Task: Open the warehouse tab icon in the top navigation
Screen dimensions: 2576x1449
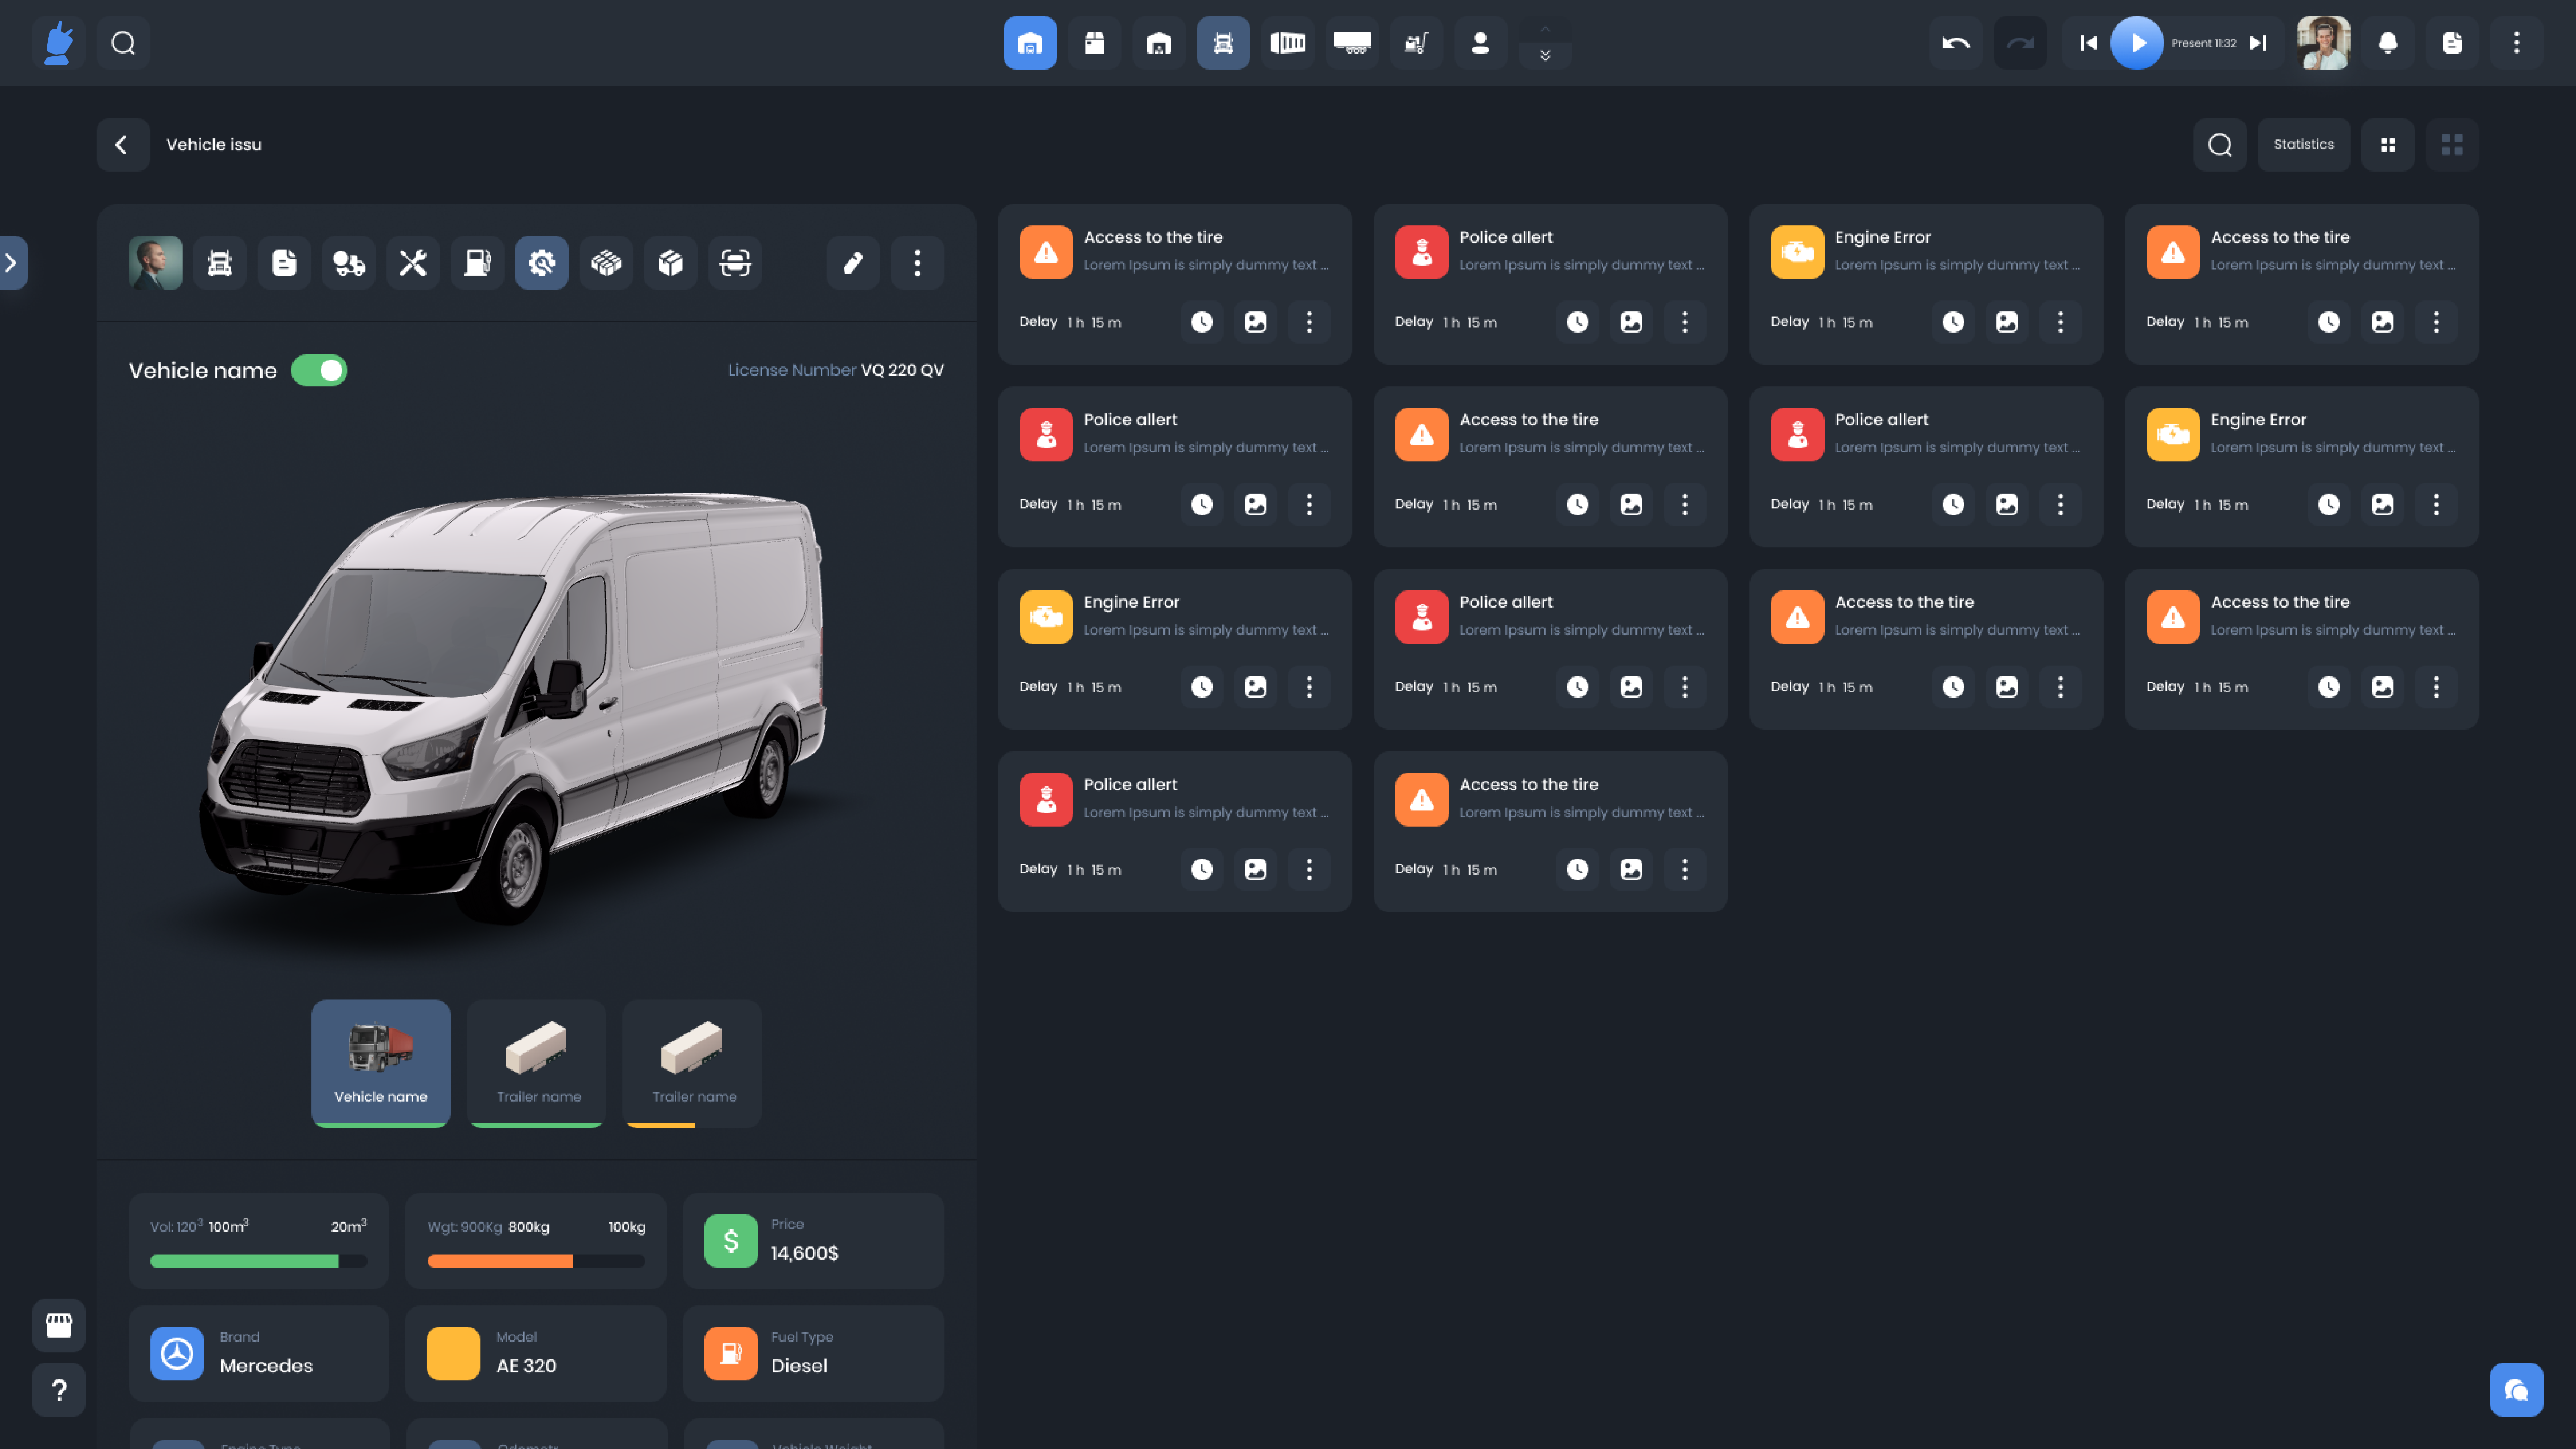Action: [1030, 43]
